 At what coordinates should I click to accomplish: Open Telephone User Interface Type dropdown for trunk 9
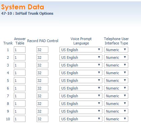point(116,111)
